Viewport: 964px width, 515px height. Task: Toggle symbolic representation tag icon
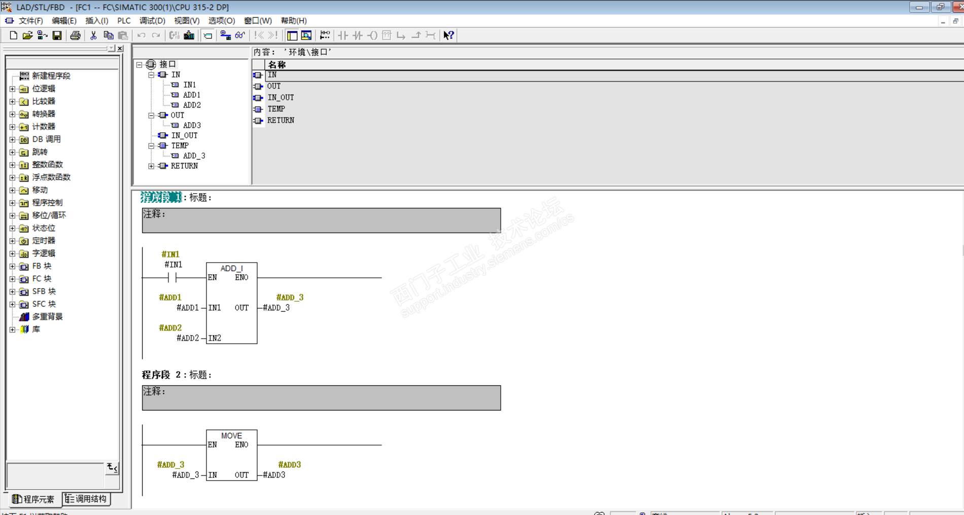click(x=208, y=35)
